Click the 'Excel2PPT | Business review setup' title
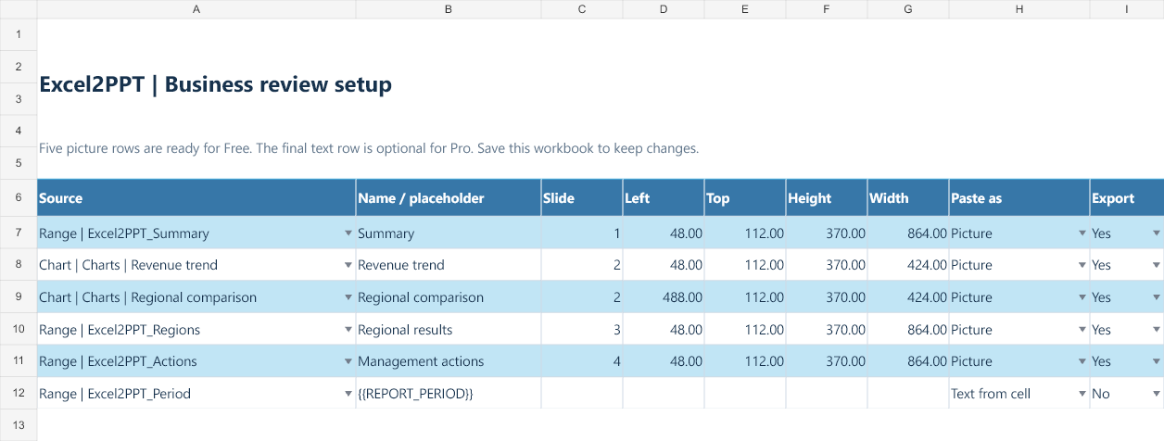This screenshot has width=1164, height=441. click(215, 84)
